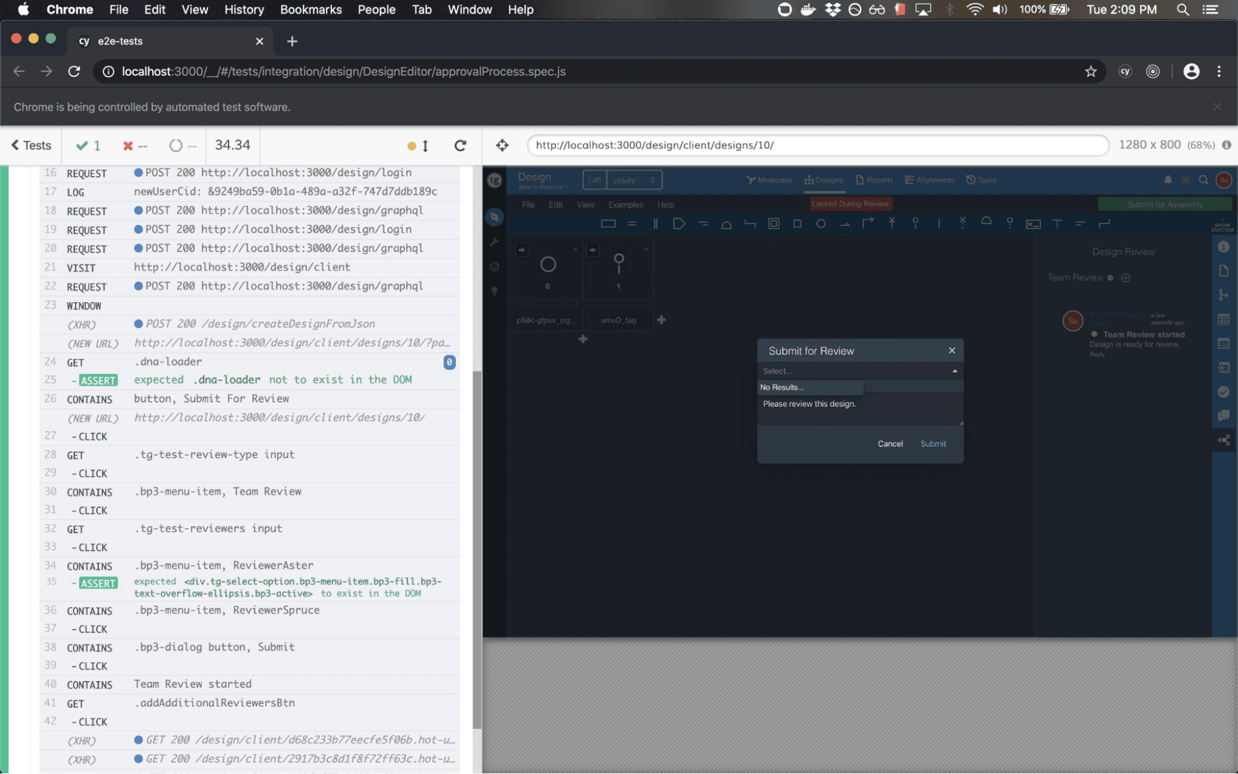Open the Alignments nav item
Viewport: 1238px width, 774px height.
pyautogui.click(x=929, y=180)
